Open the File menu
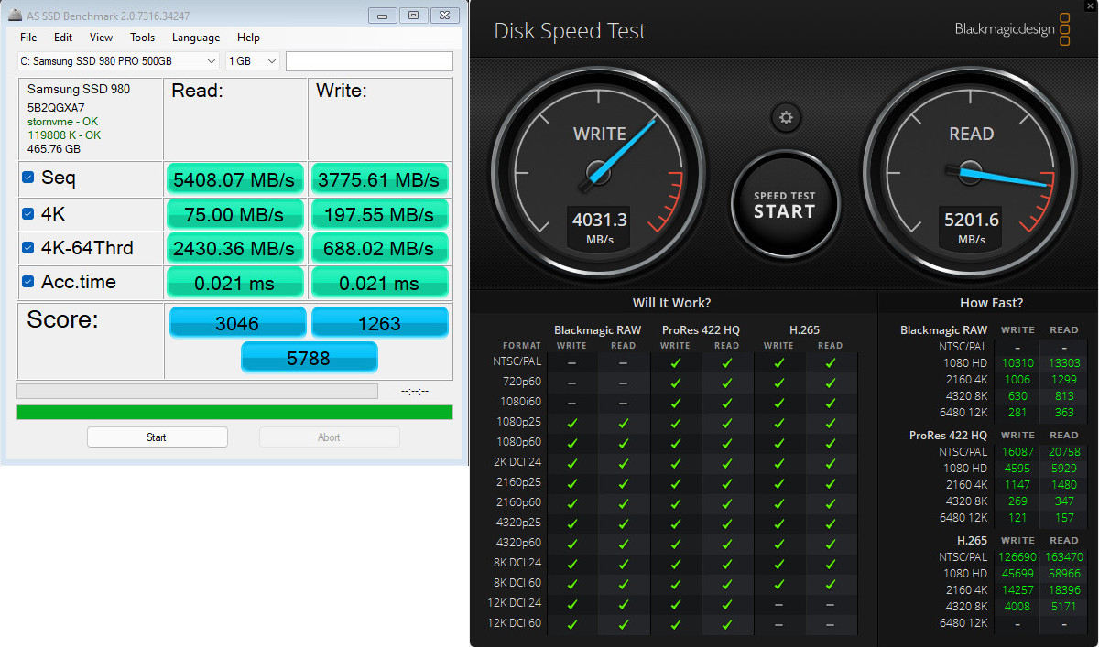This screenshot has height=647, width=1099. coord(28,38)
